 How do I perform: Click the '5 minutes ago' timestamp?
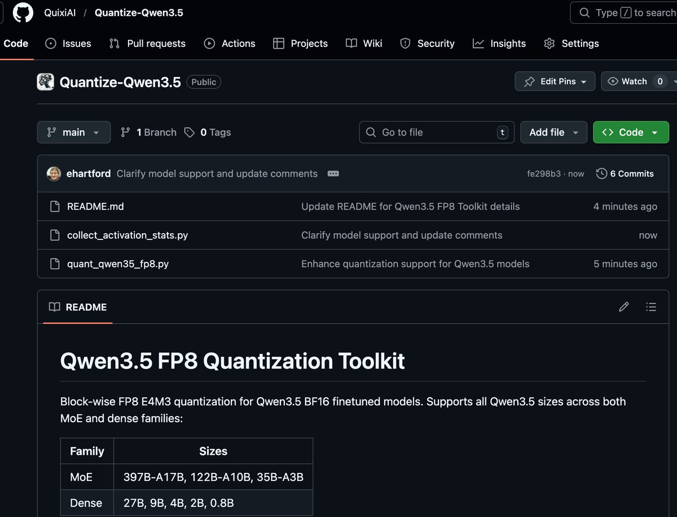(625, 264)
